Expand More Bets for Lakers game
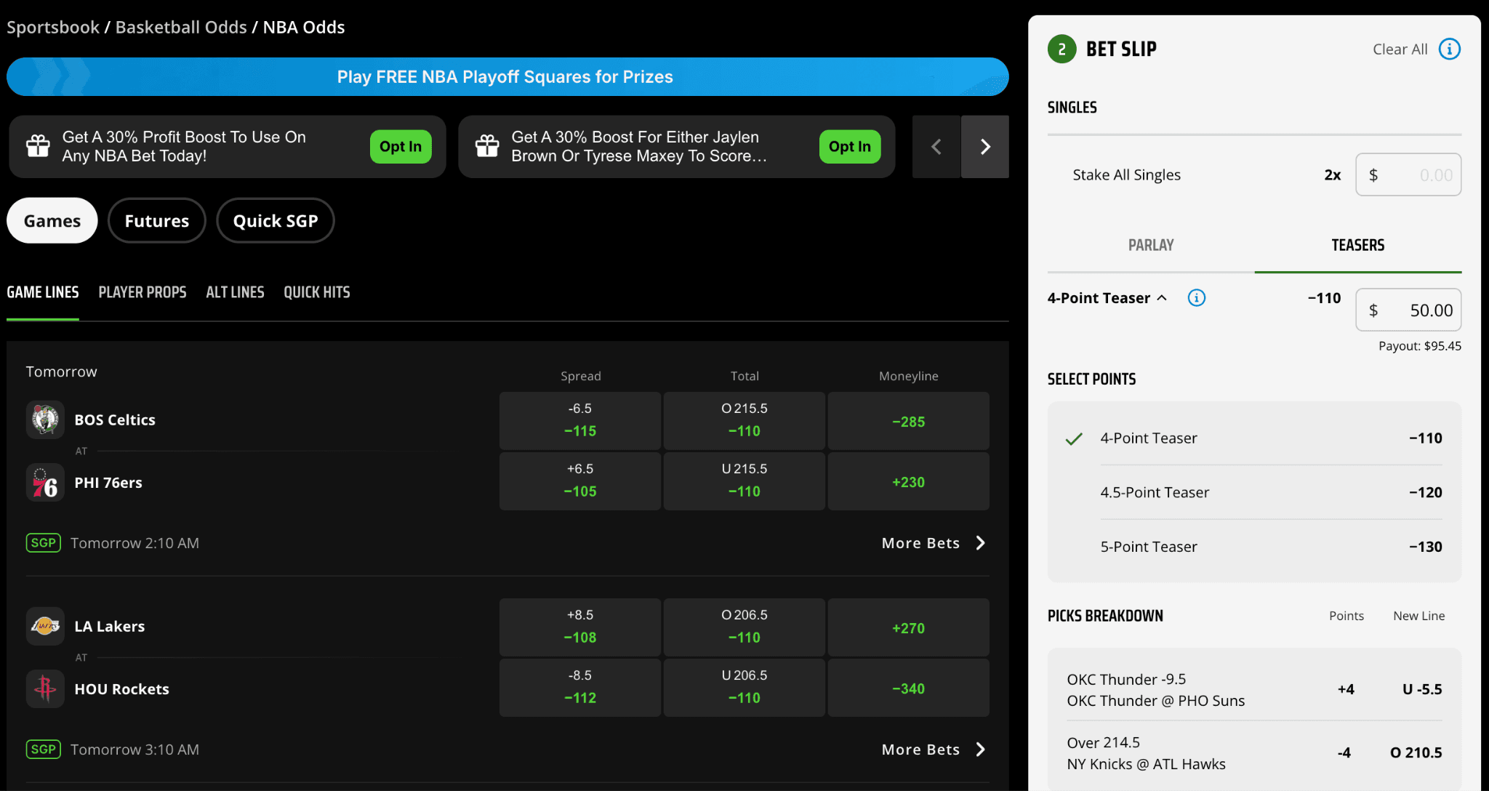The image size is (1489, 791). [933, 750]
